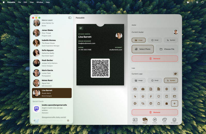The height and width of the screenshot is (134, 206).
Task: Select Jonas Okeke card in the list
Action: click(52, 33)
